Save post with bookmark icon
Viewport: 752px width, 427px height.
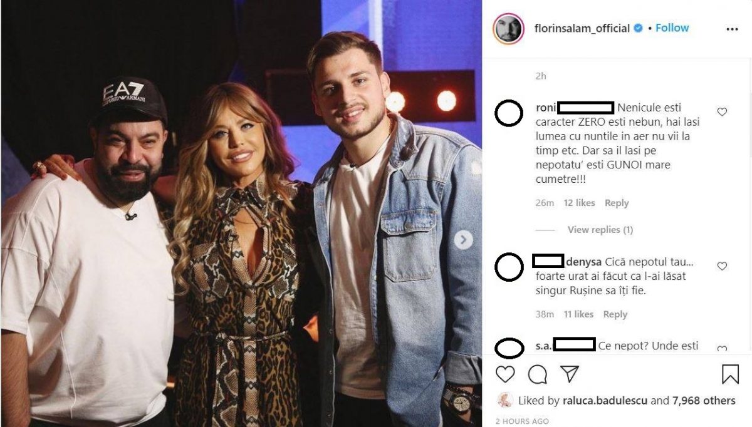[x=730, y=374]
